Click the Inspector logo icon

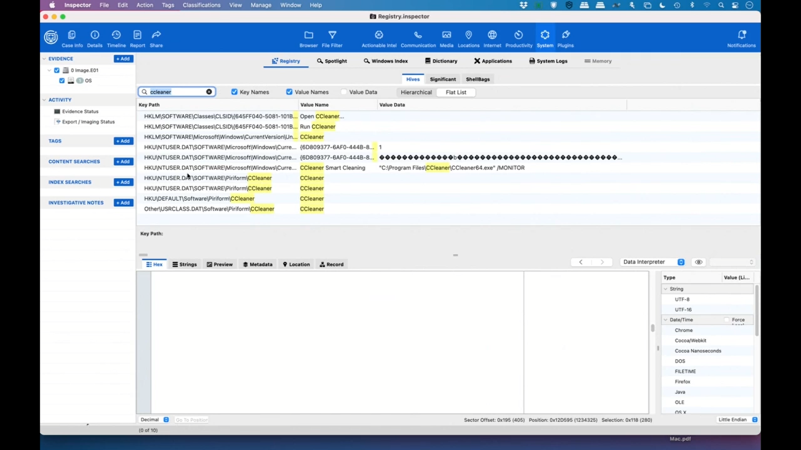[51, 37]
